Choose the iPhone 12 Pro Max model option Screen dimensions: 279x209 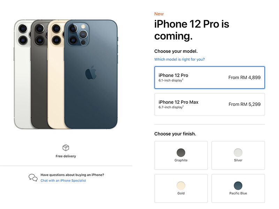(x=210, y=104)
